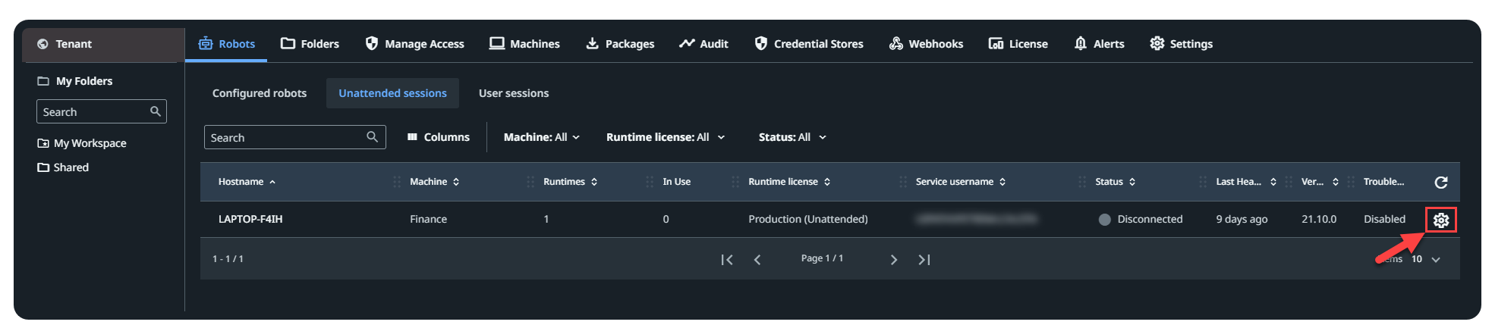This screenshot has height=328, width=1492.
Task: Open the Webhooks page
Action: [x=926, y=44]
